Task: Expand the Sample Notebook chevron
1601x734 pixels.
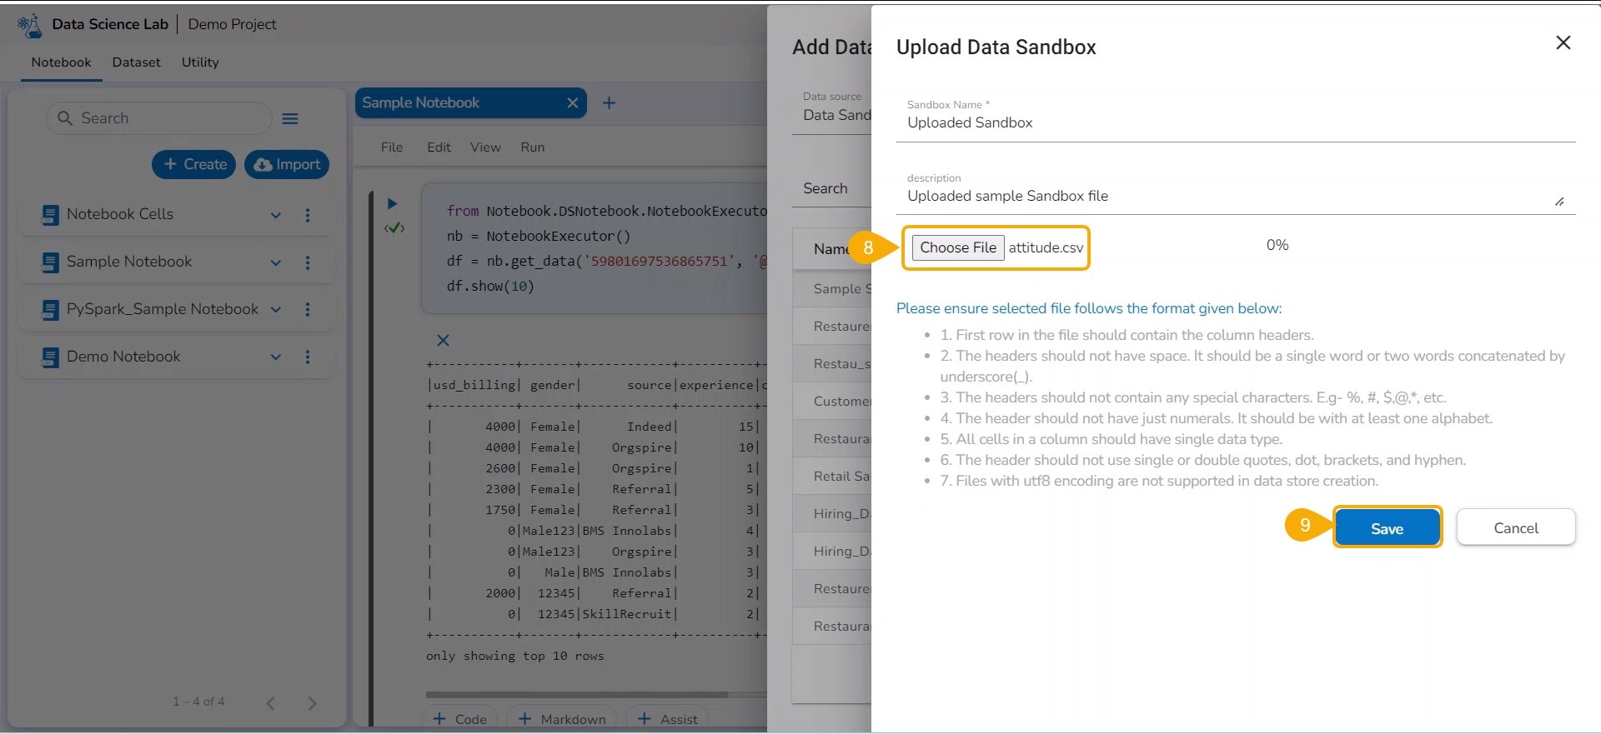Action: (276, 262)
